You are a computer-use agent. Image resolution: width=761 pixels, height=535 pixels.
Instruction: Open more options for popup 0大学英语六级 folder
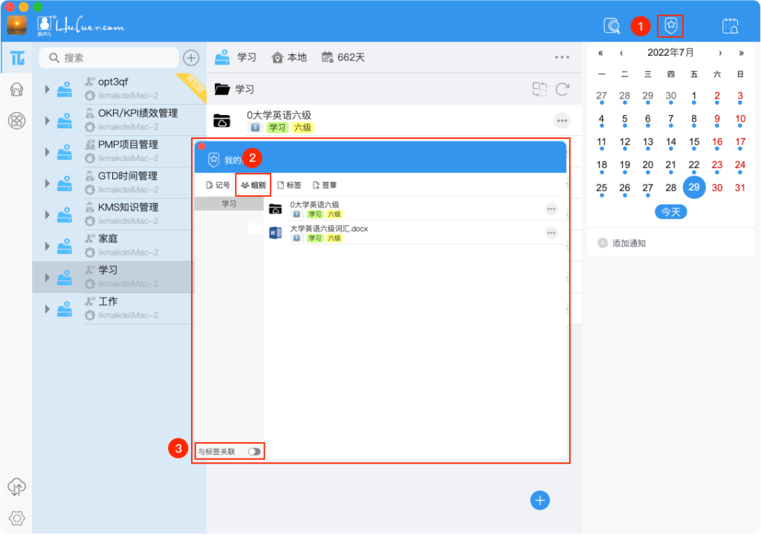pyautogui.click(x=551, y=210)
